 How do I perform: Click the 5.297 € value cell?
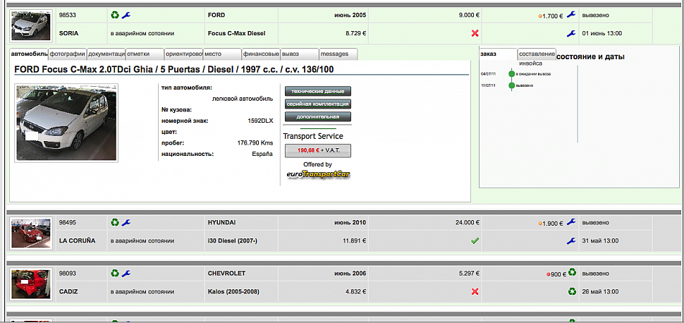point(425,273)
